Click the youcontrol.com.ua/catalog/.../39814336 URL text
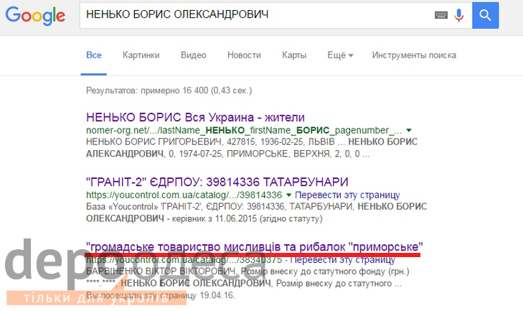Viewport: 523px width, 311px height. 184,195
